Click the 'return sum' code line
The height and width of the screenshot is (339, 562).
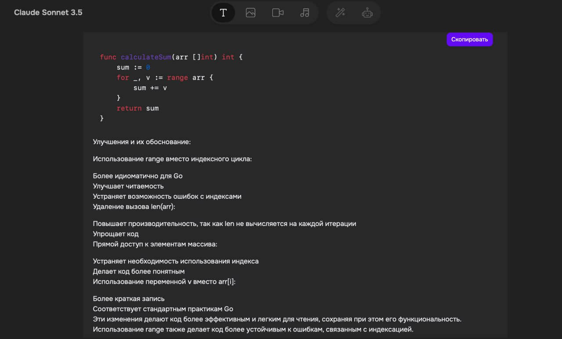(137, 108)
